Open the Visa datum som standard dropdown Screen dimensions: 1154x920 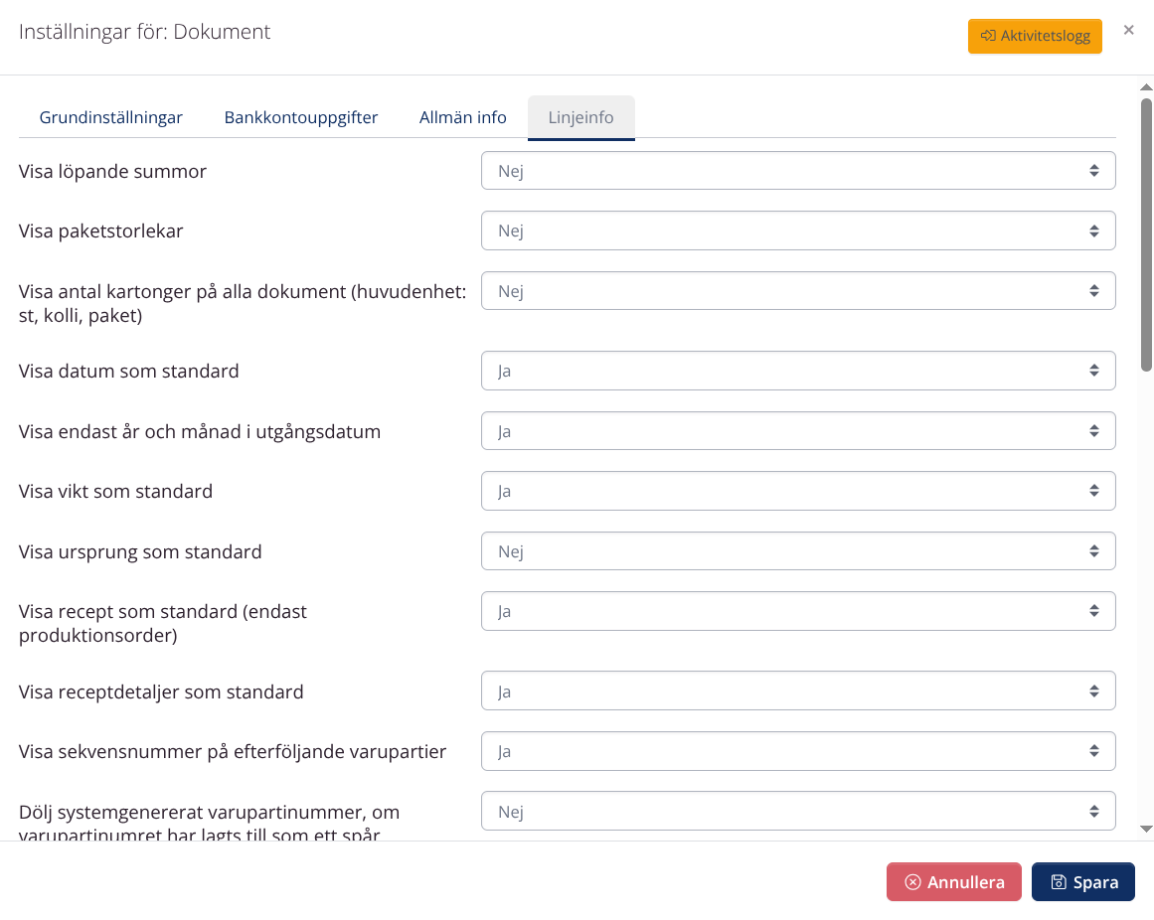click(797, 371)
